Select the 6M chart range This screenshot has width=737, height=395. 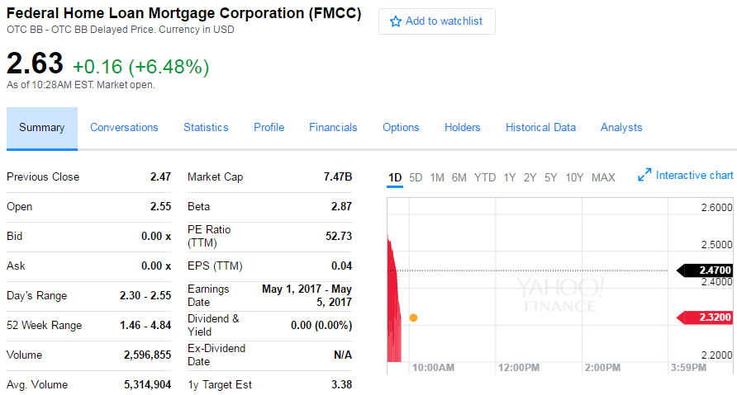[459, 177]
